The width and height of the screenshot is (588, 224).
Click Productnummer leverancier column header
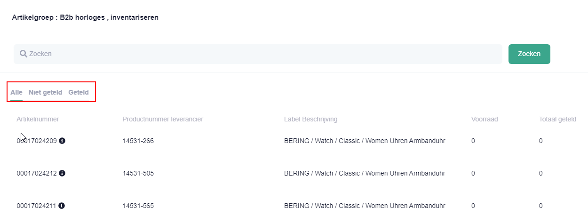[163, 119]
